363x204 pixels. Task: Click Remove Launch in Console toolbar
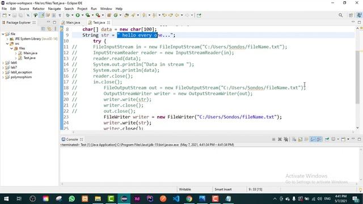point(280,139)
